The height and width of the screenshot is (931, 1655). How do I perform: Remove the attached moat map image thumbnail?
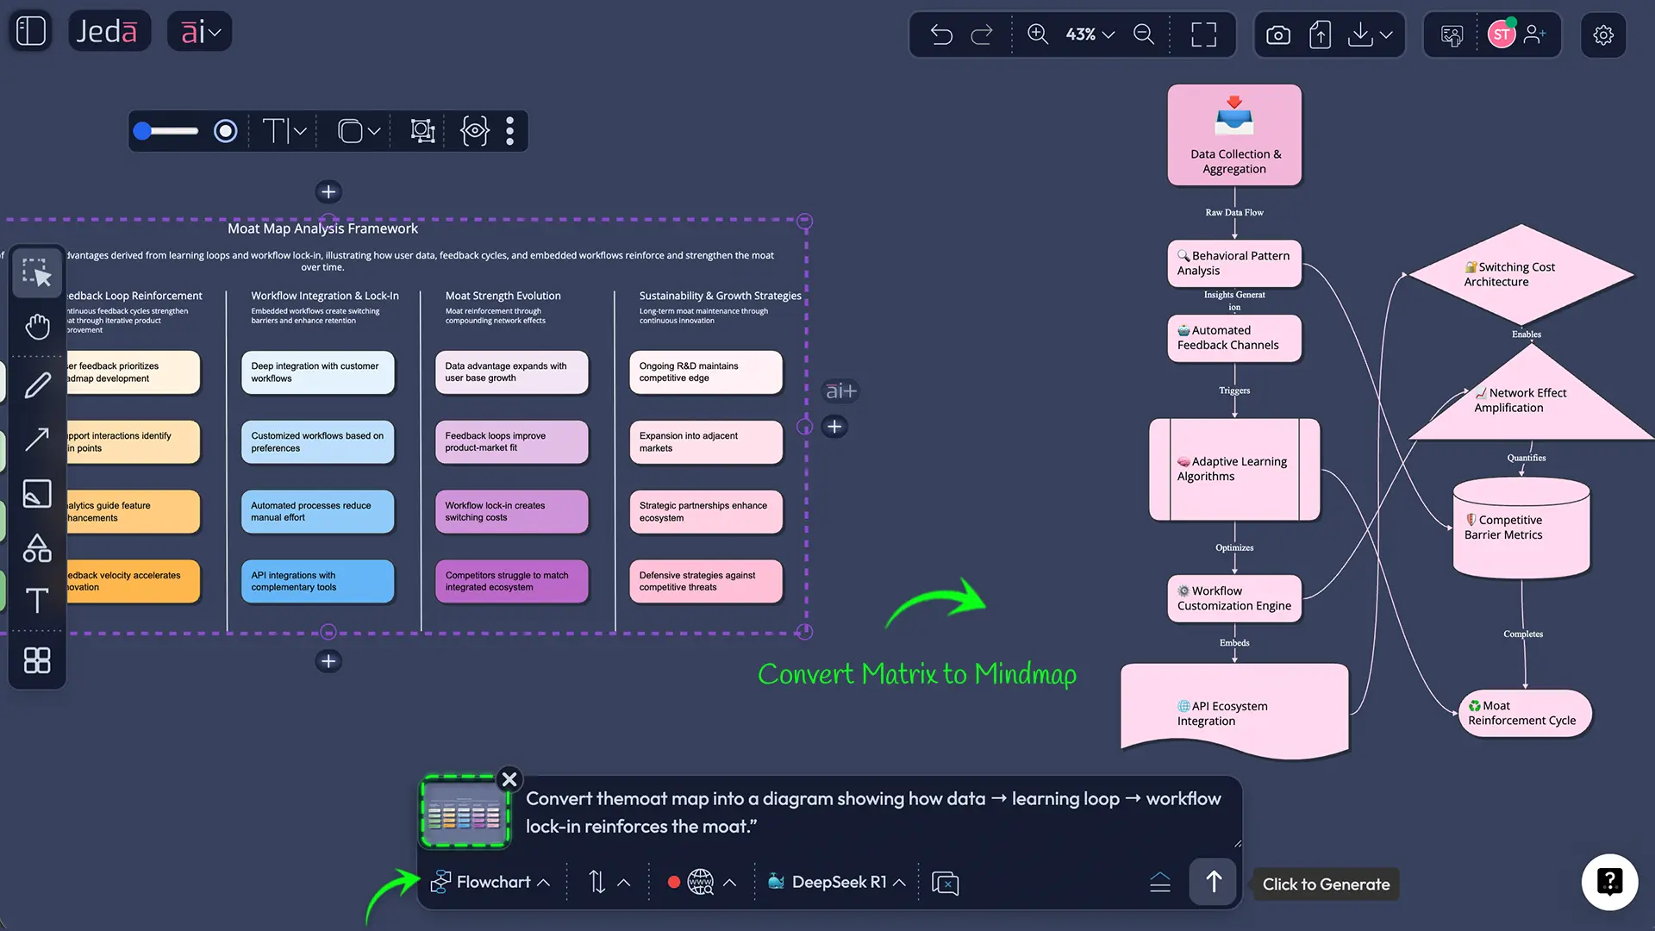coord(509,779)
